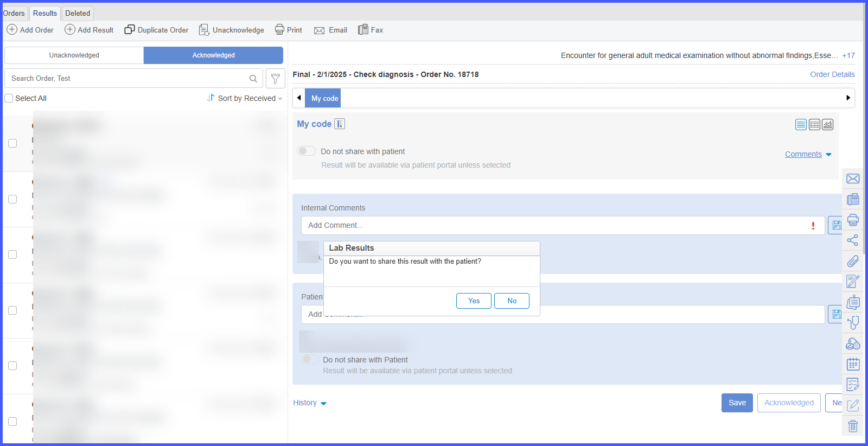Click the Acknowledged button at bottom
868x446 pixels.
[789, 403]
